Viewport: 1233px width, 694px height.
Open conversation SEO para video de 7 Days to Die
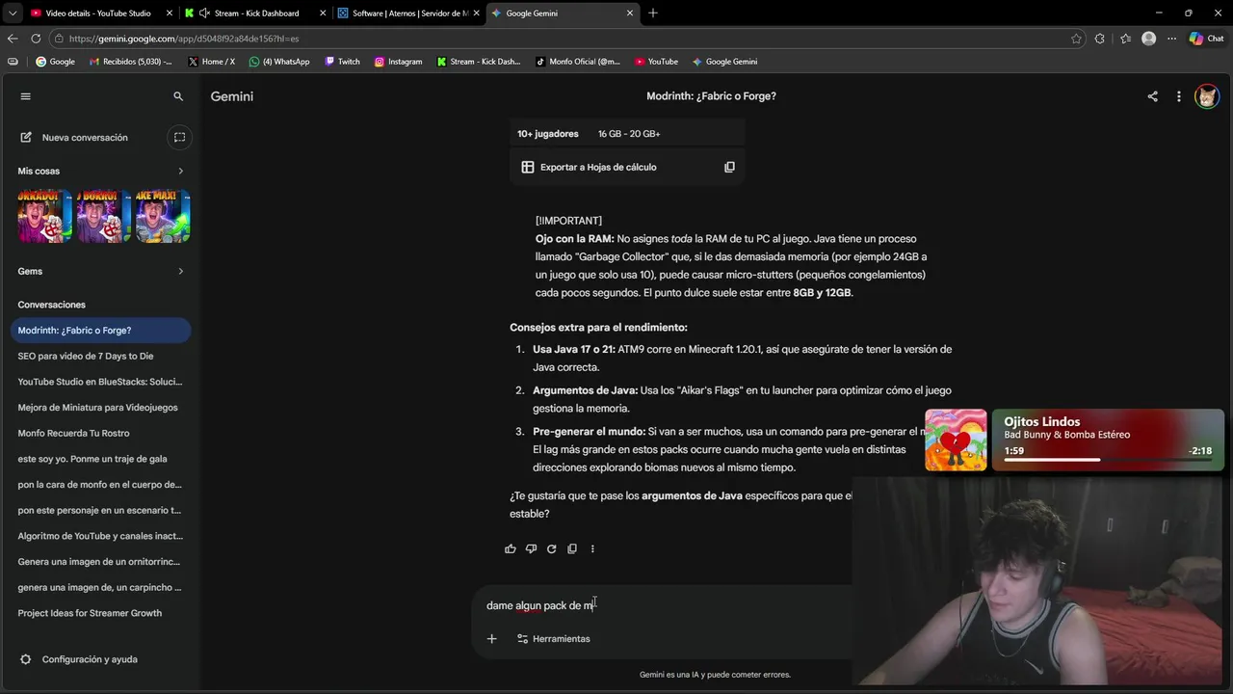[100, 356]
